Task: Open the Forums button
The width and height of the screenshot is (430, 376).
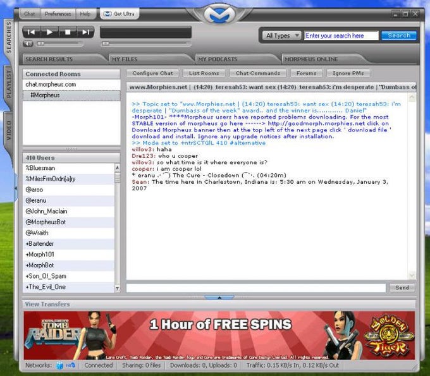Action: pos(306,73)
